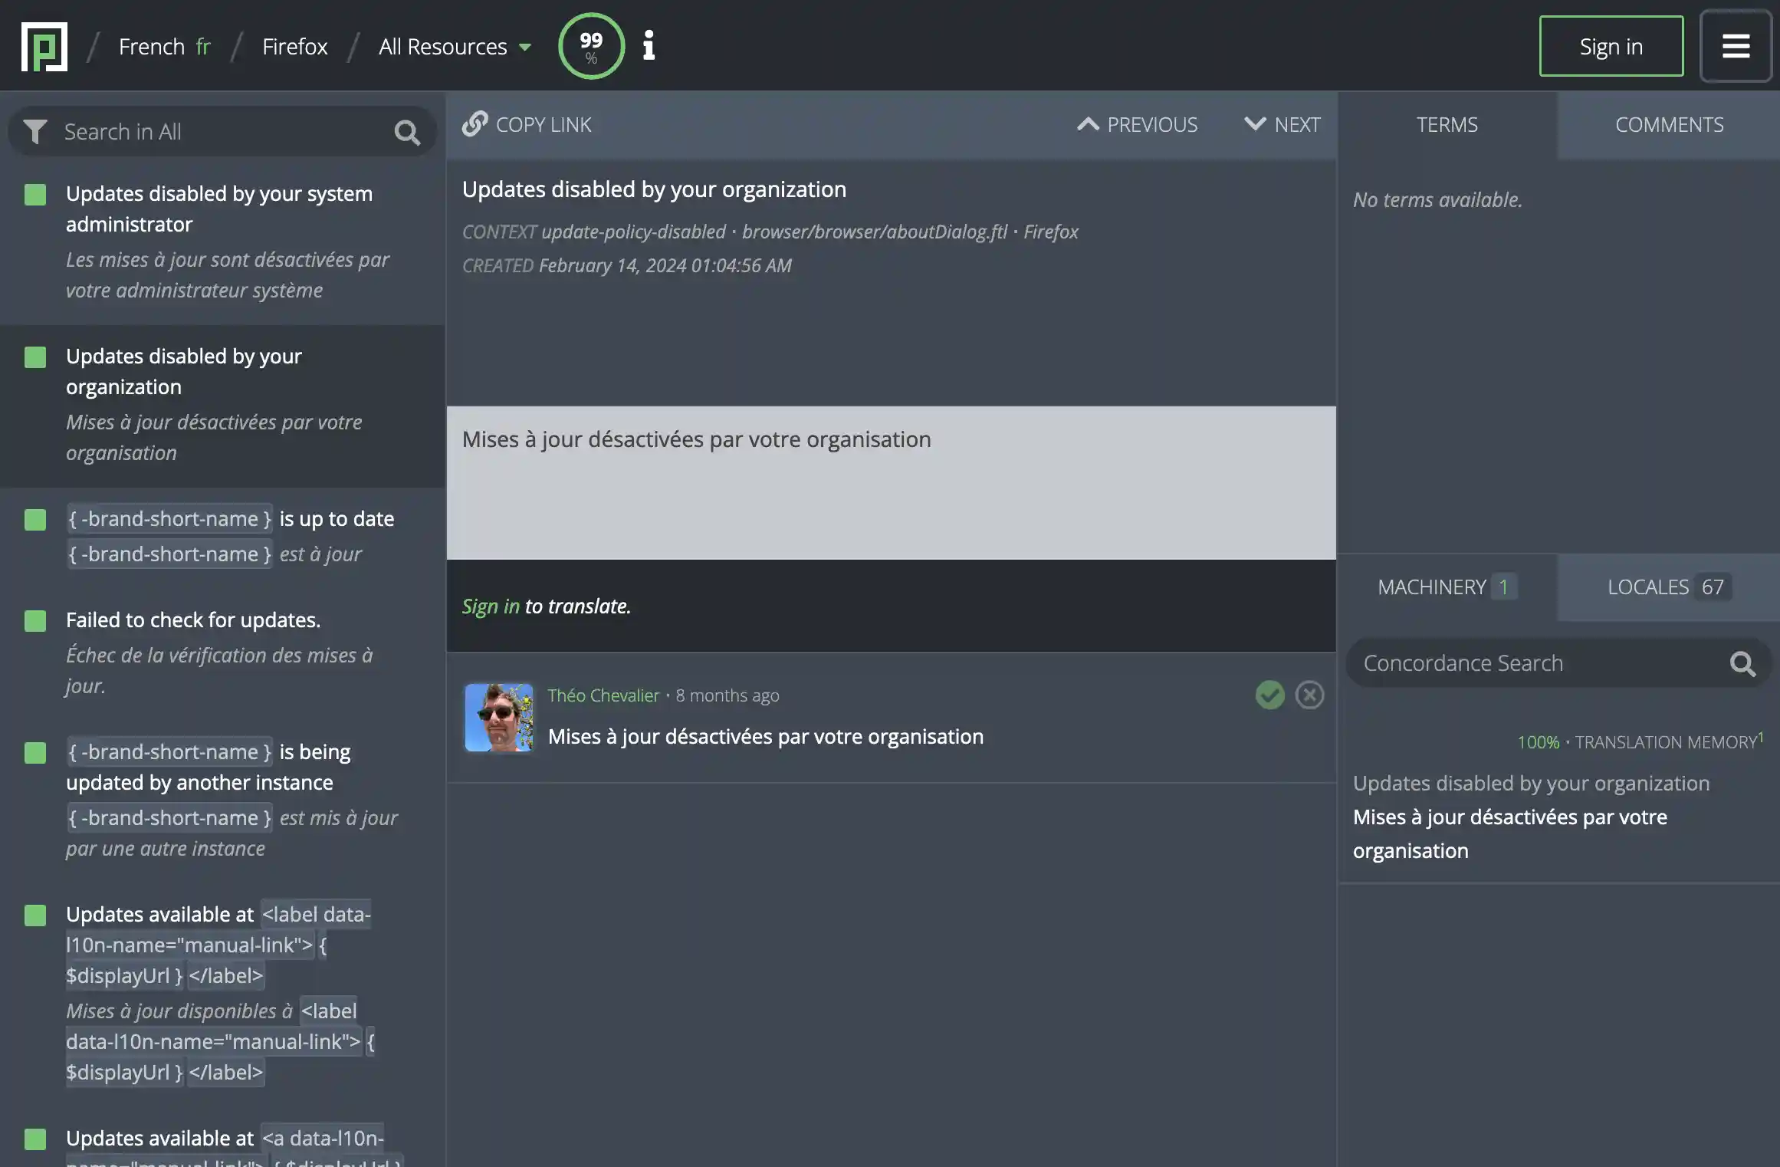Reject the translation with X icon
Viewport: 1780px width, 1167px height.
tap(1309, 695)
